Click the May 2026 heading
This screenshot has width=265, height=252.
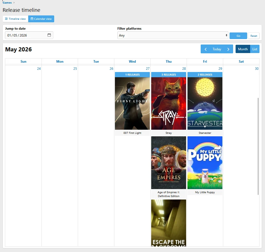(x=18, y=49)
